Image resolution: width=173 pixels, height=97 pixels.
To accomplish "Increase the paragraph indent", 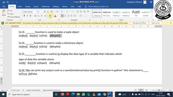I will click(81, 12).
